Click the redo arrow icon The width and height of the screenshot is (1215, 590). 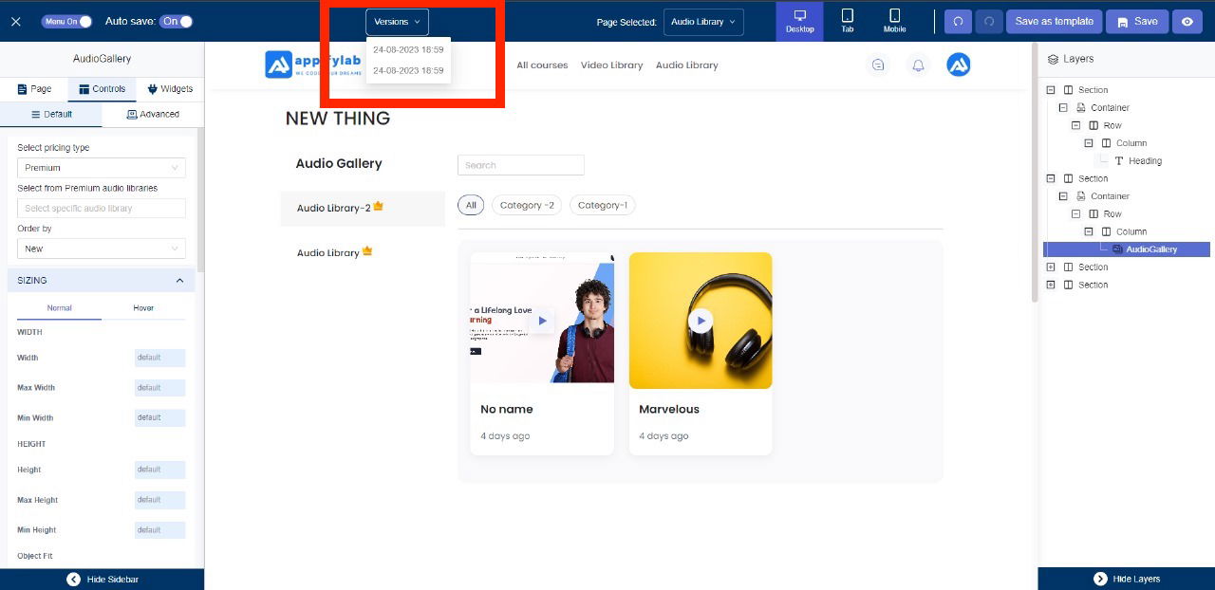coord(989,22)
